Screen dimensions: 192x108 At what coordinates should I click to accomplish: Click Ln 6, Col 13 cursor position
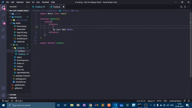pos(141,101)
